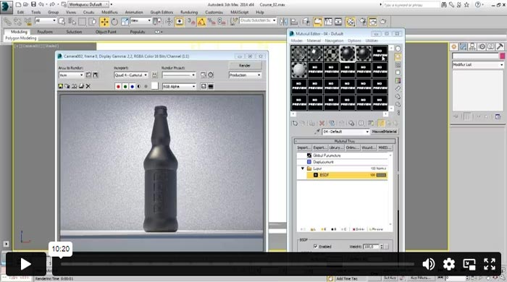Toggle Background checker icon in Material Editor

[x=398, y=65]
